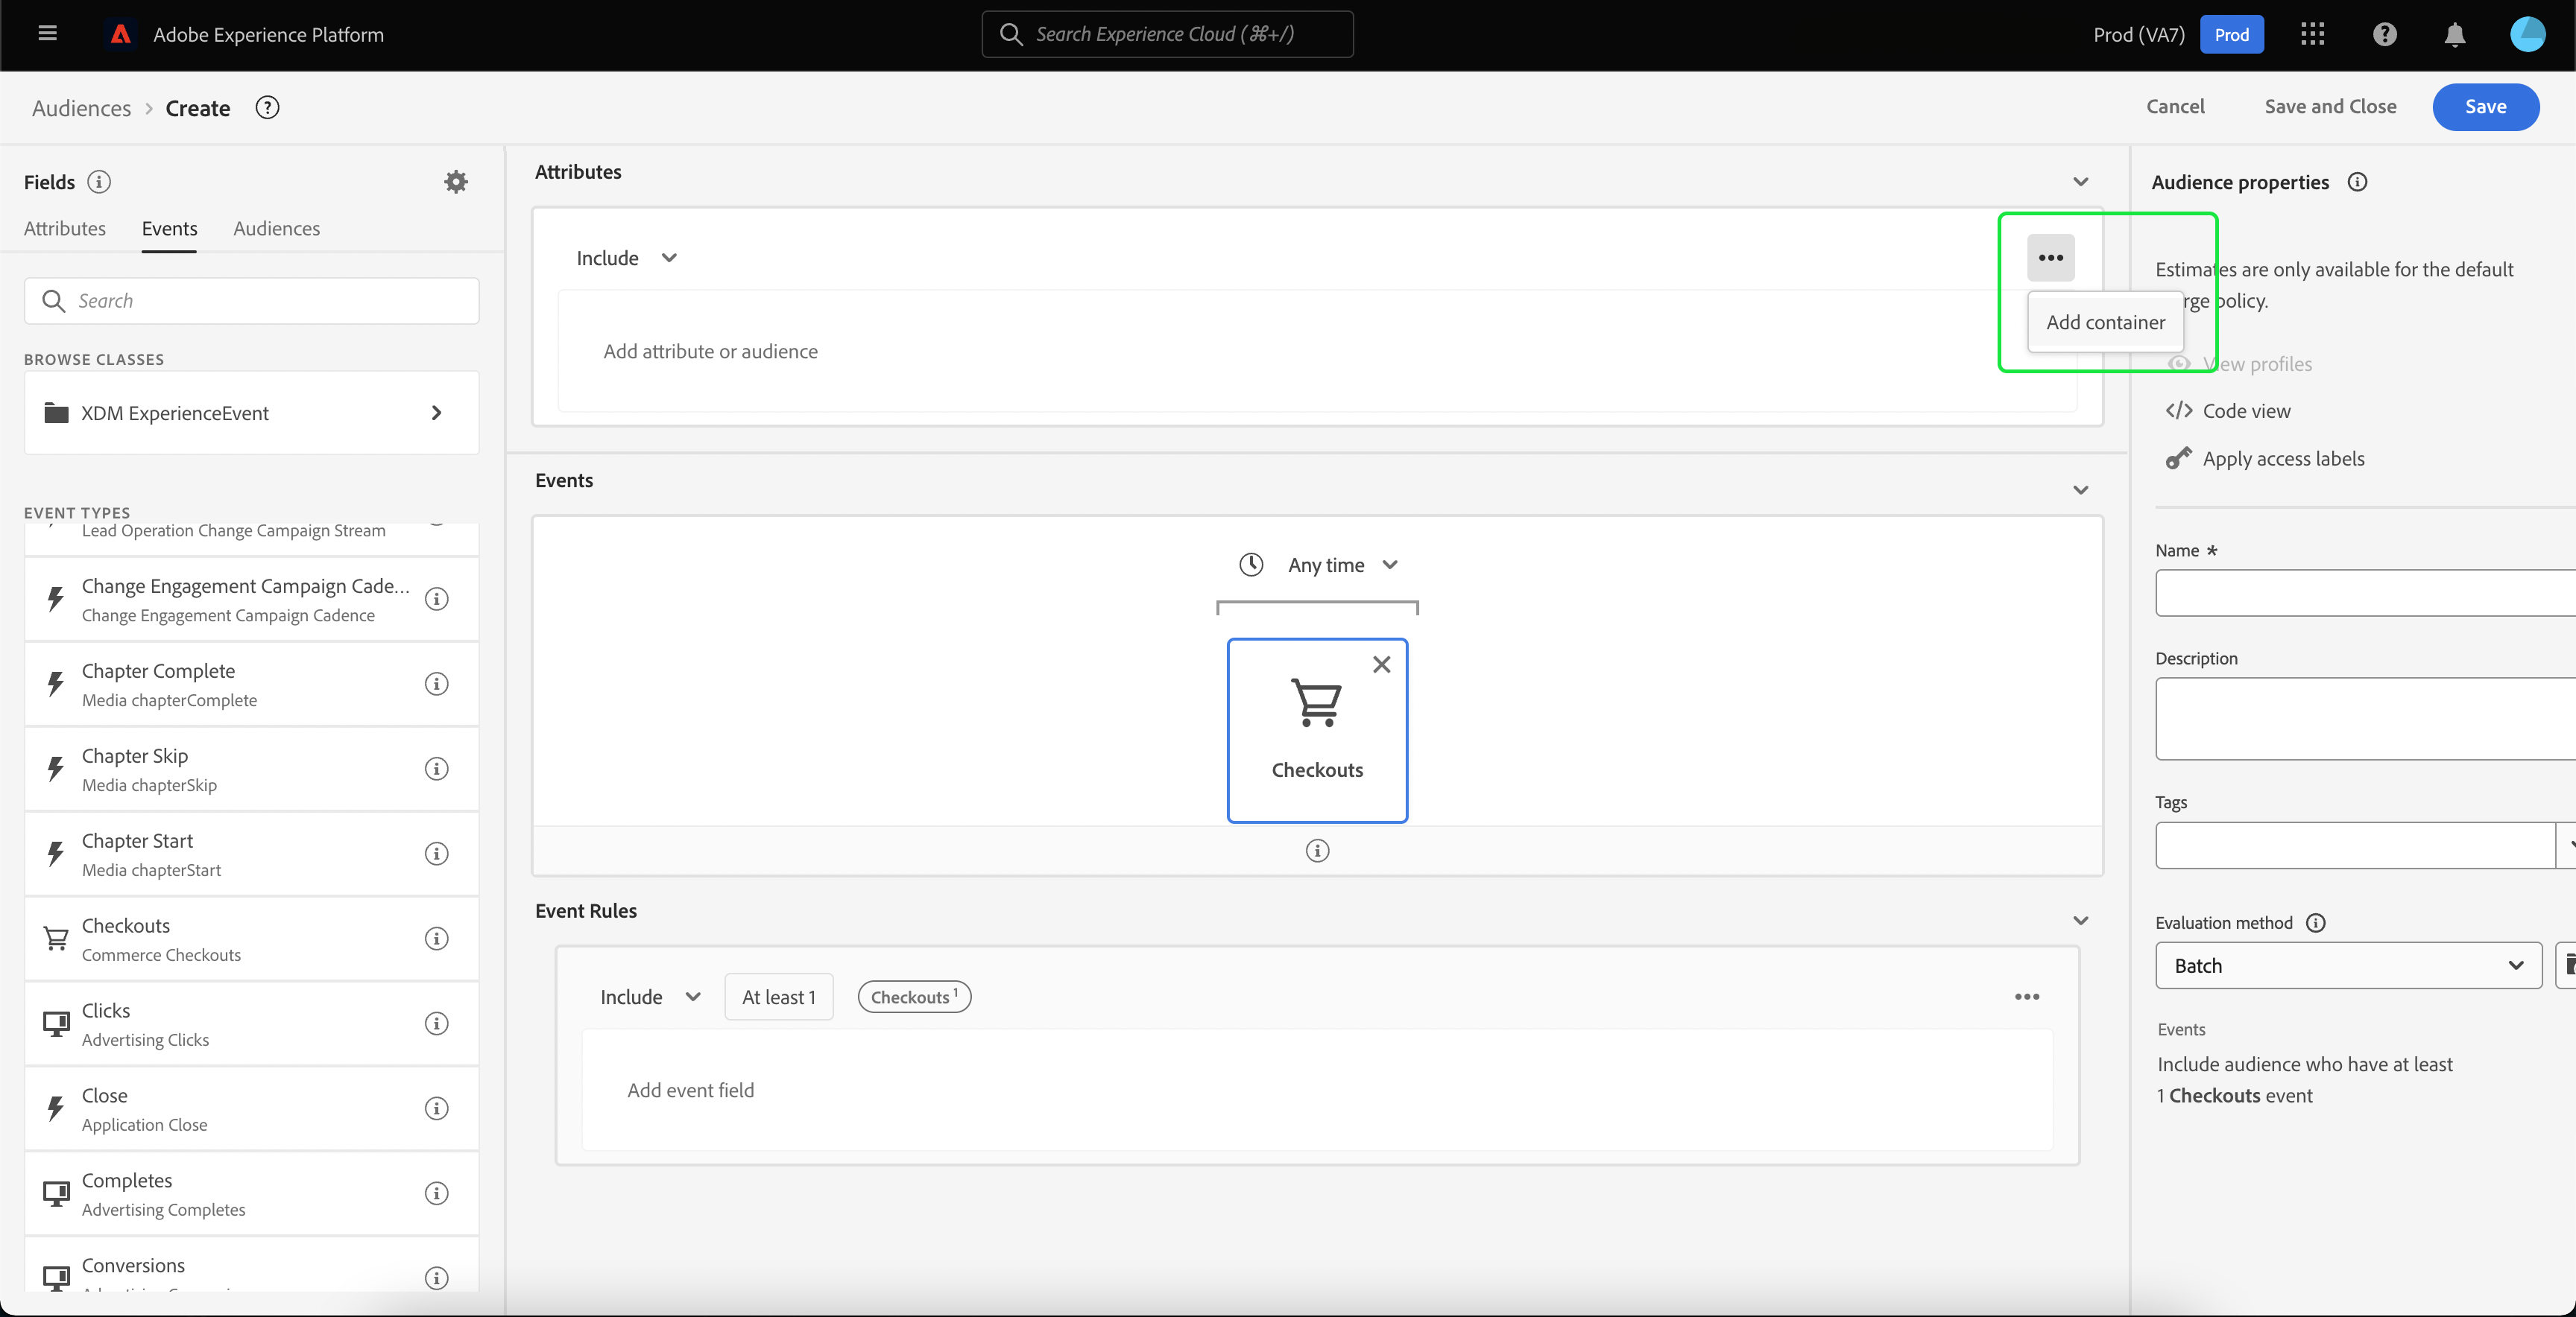
Task: Click info icon beside Checkouts event type
Action: (x=436, y=939)
